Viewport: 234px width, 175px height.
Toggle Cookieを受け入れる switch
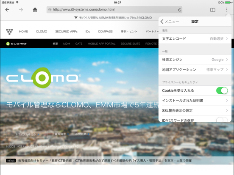[x=222, y=90]
